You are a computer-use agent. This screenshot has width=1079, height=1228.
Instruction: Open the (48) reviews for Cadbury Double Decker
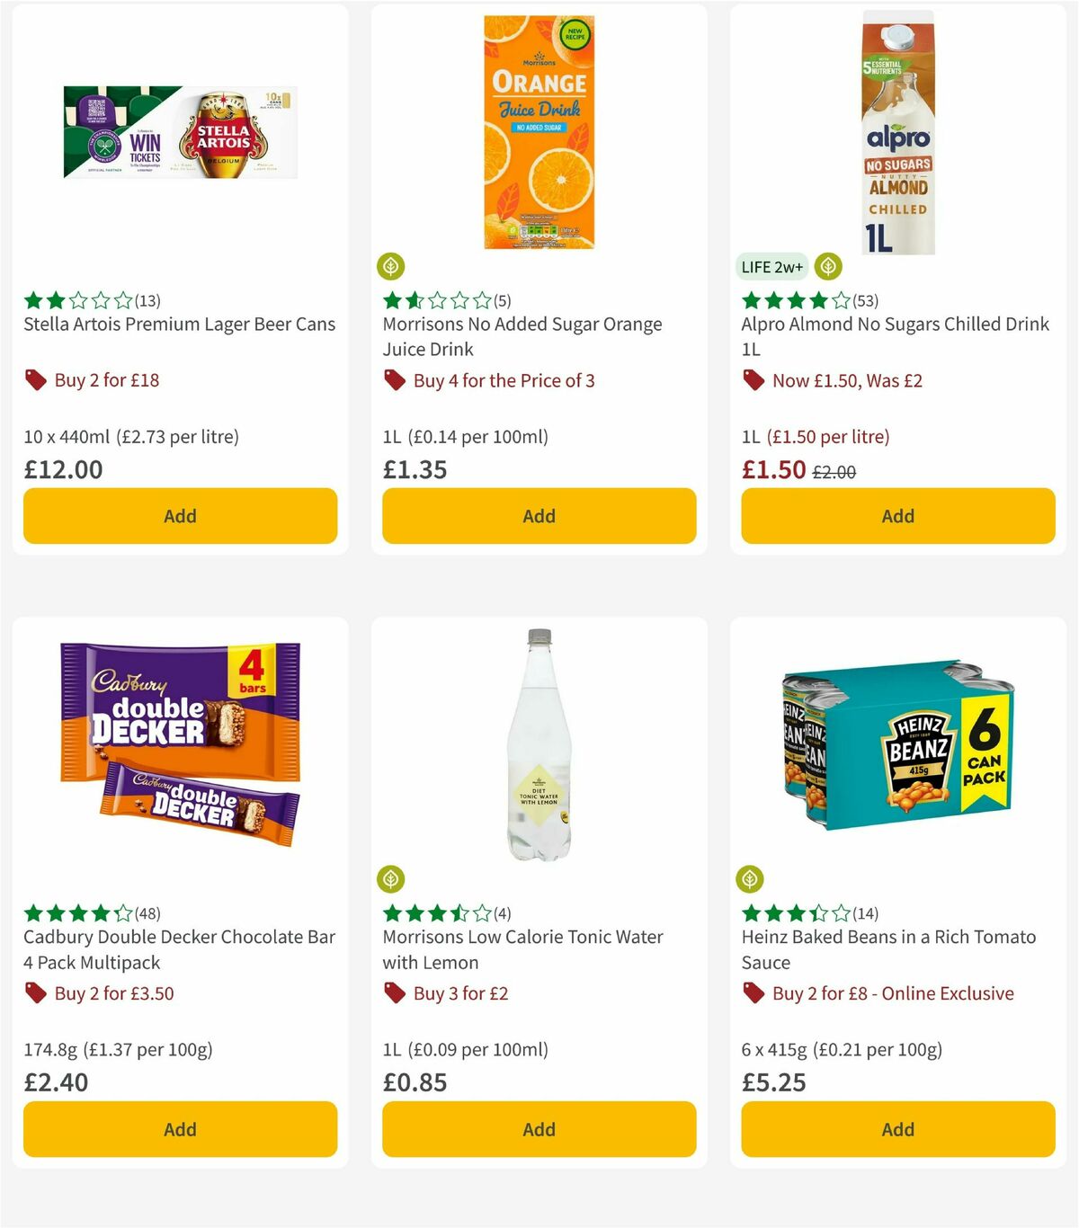(x=146, y=912)
